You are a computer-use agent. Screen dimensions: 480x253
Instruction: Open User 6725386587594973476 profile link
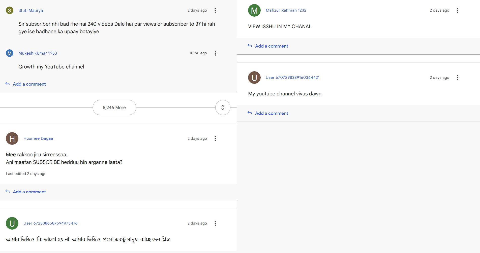coord(50,223)
